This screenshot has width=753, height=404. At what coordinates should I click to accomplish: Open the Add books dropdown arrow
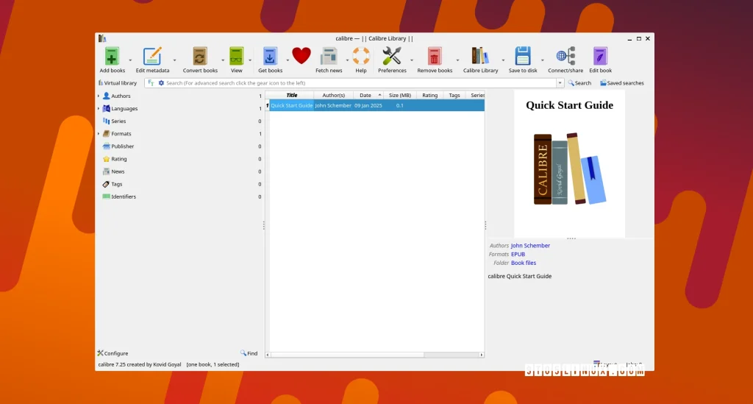coord(130,60)
